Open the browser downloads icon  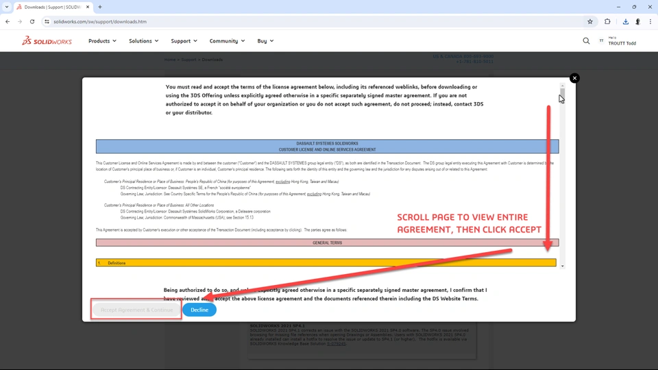(625, 21)
